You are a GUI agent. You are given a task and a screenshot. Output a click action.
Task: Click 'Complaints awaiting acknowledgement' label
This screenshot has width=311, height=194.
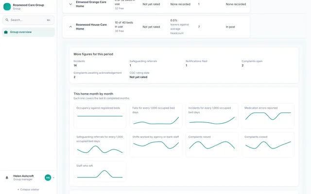(x=98, y=73)
